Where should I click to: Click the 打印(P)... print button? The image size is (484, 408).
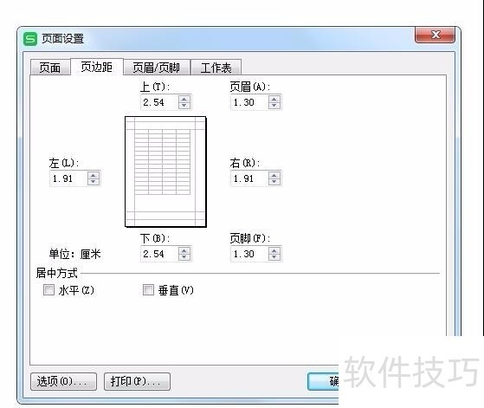coord(137,381)
